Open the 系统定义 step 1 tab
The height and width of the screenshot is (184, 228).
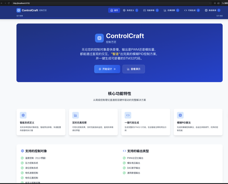tap(130, 10)
